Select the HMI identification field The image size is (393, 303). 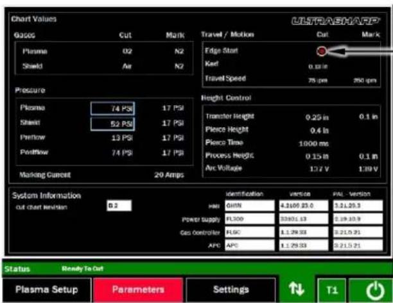(250, 206)
